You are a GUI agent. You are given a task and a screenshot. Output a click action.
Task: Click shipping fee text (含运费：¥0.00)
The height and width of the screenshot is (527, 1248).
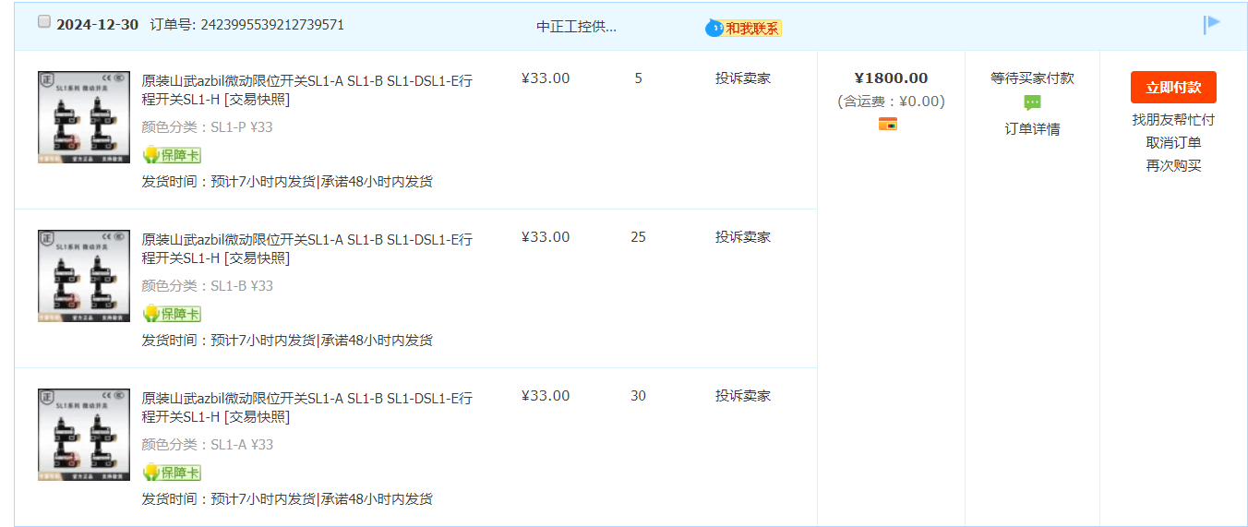[891, 102]
